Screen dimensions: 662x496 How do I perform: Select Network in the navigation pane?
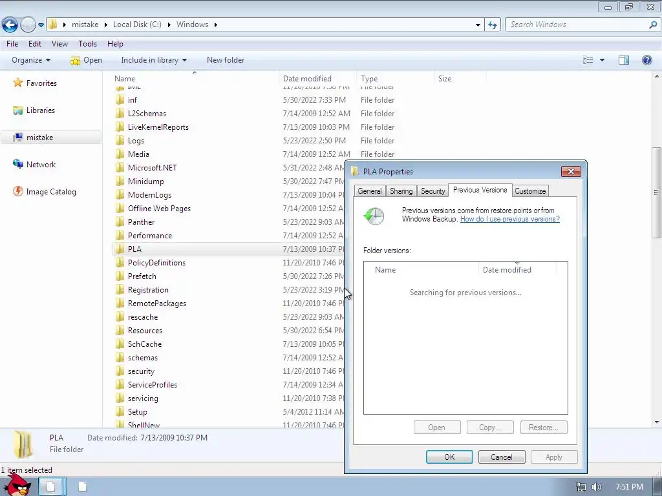tap(41, 165)
